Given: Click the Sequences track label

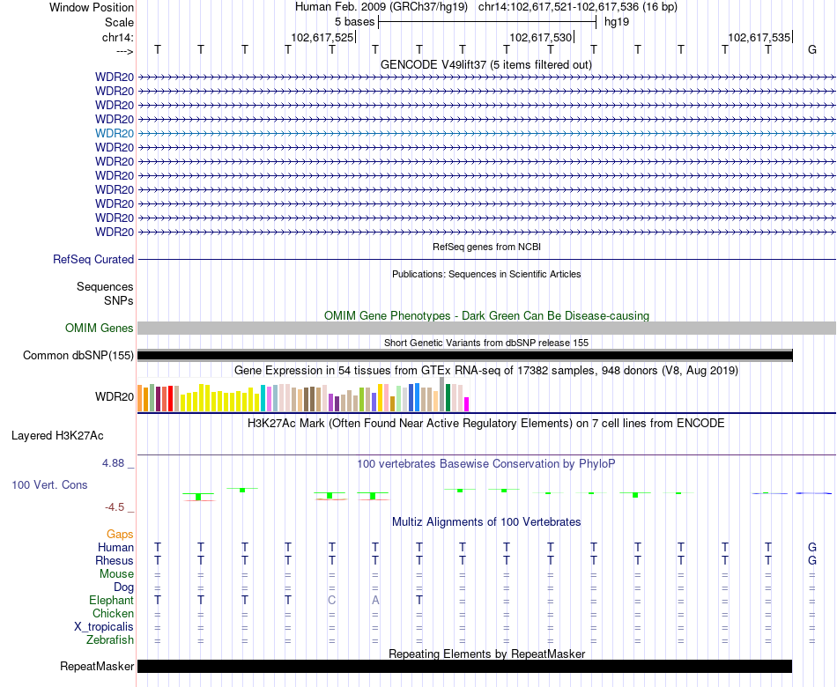Looking at the screenshot, I should click(105, 286).
